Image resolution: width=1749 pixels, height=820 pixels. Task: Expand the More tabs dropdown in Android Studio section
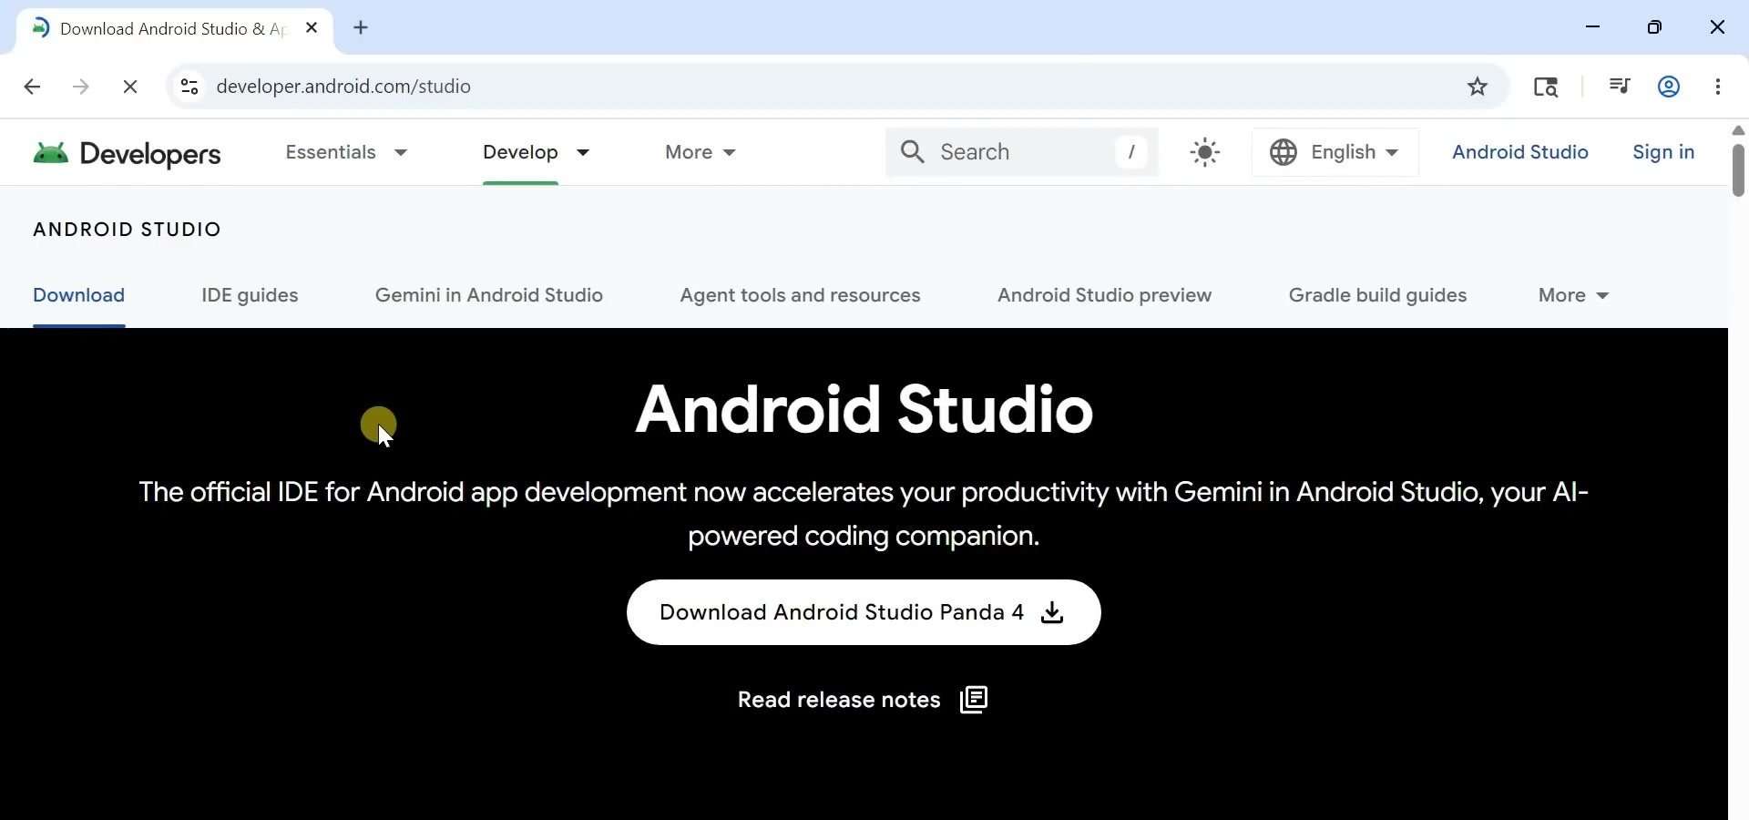pos(1574,296)
